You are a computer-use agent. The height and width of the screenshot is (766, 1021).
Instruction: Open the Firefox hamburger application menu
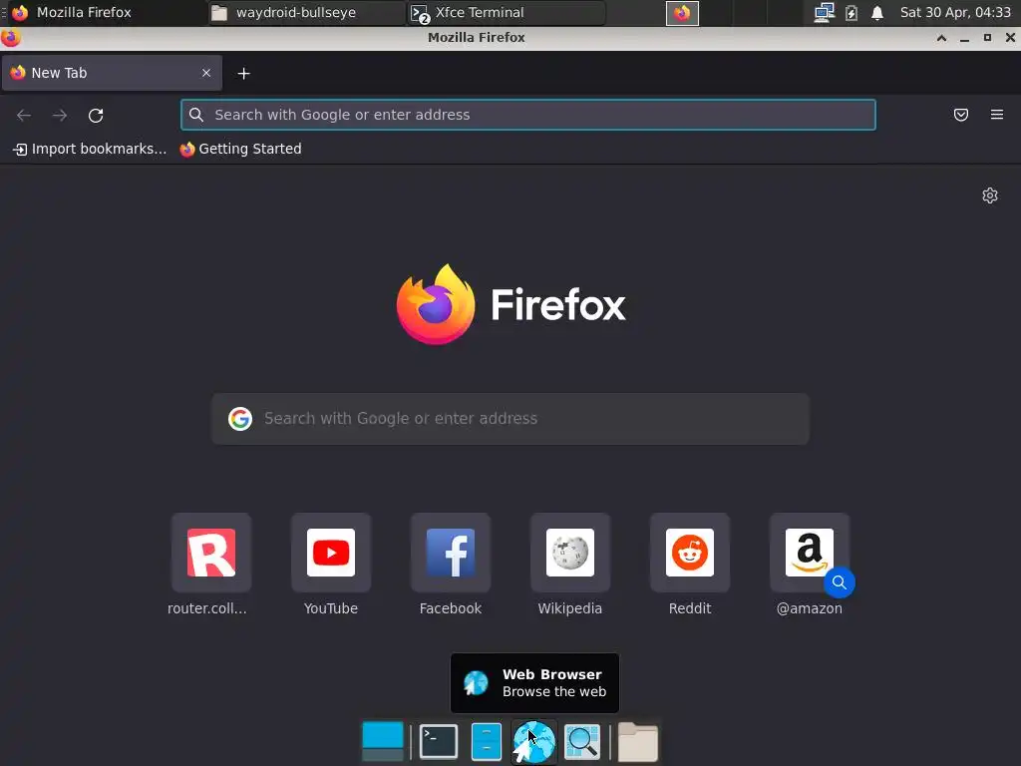[x=996, y=115]
